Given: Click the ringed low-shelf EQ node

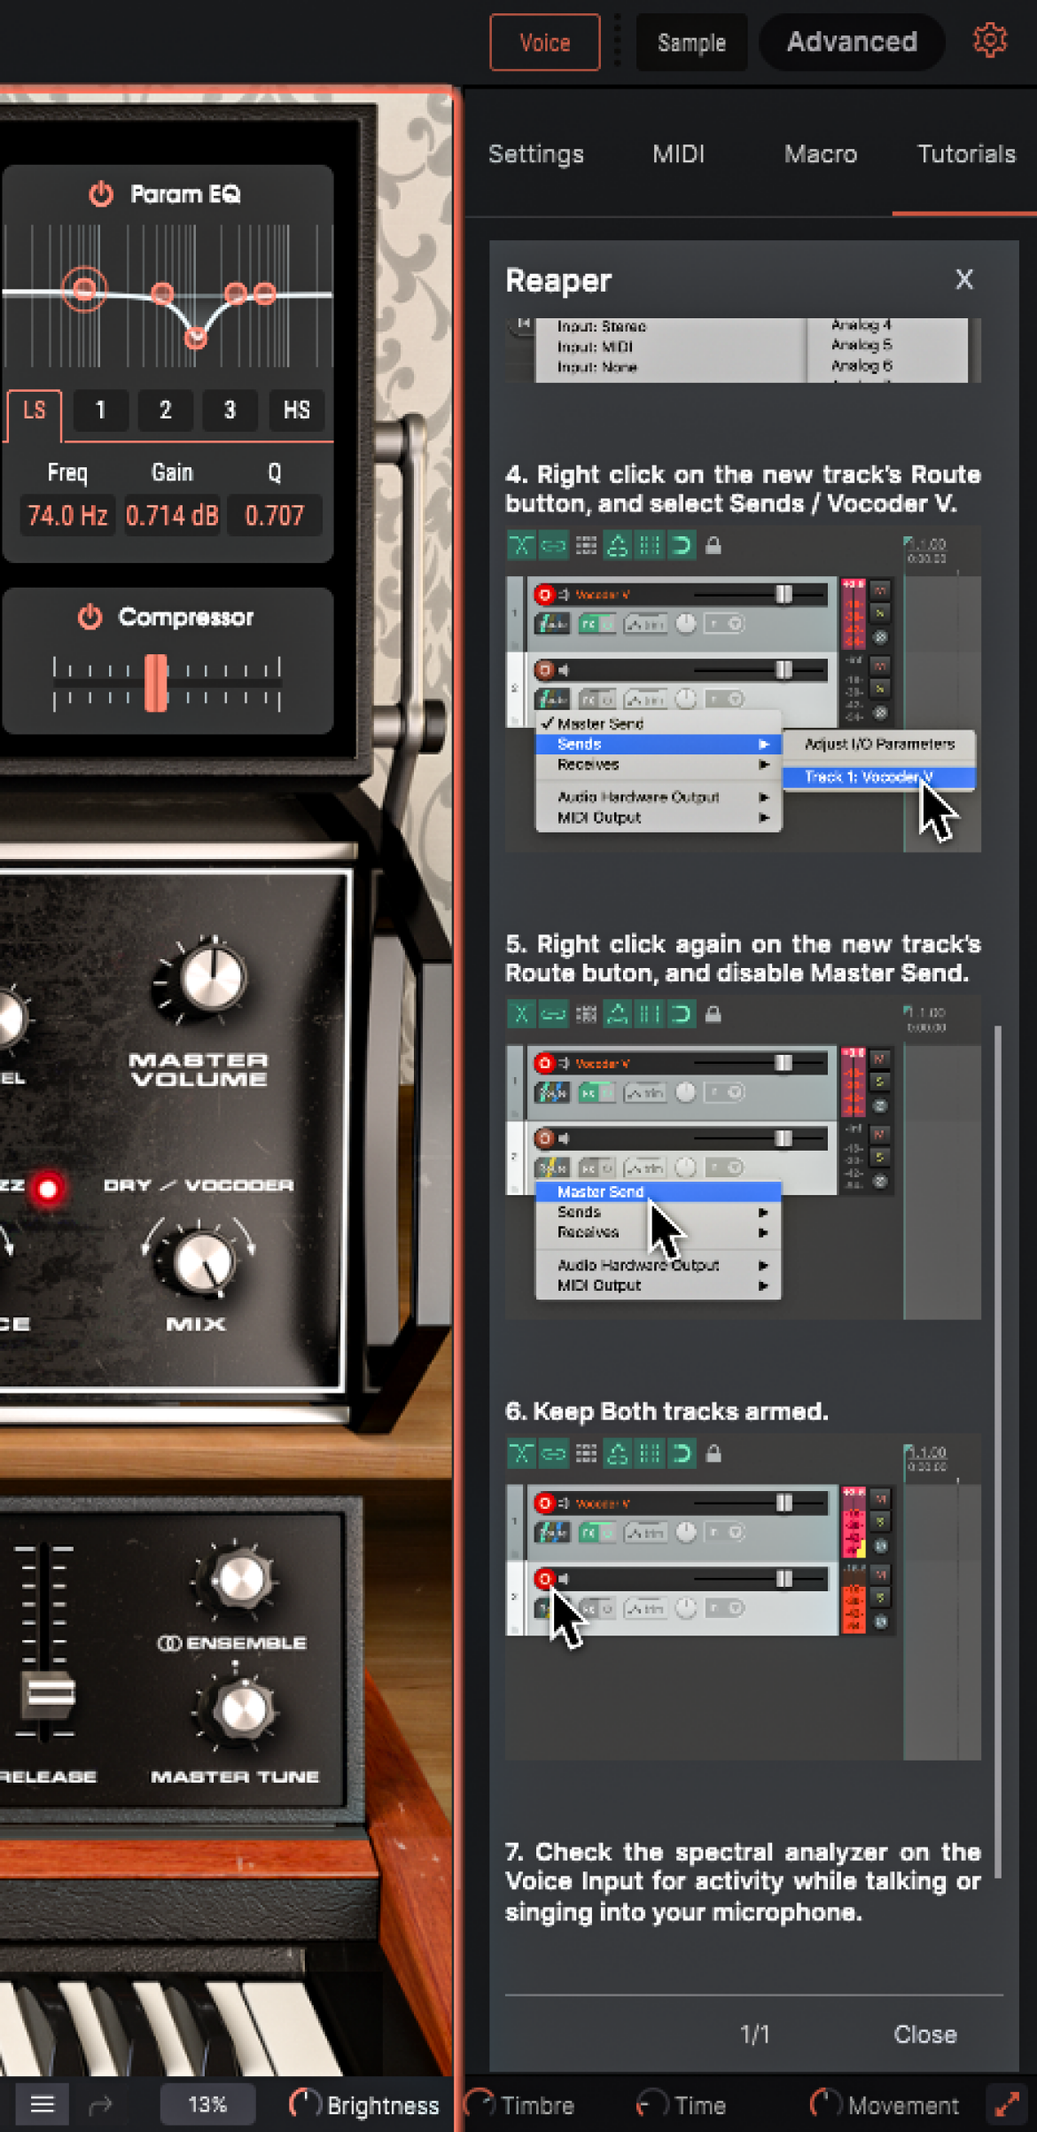Looking at the screenshot, I should [84, 289].
